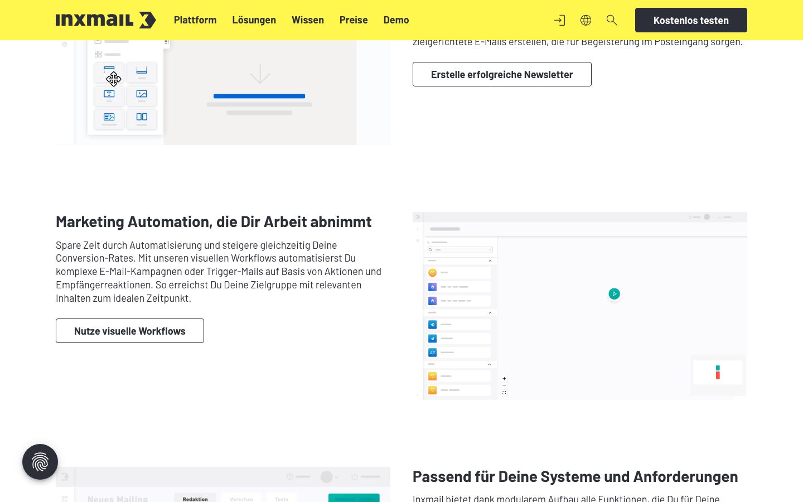Image resolution: width=803 pixels, height=502 pixels.
Task: Open the Demo menu item
Action: [x=396, y=20]
